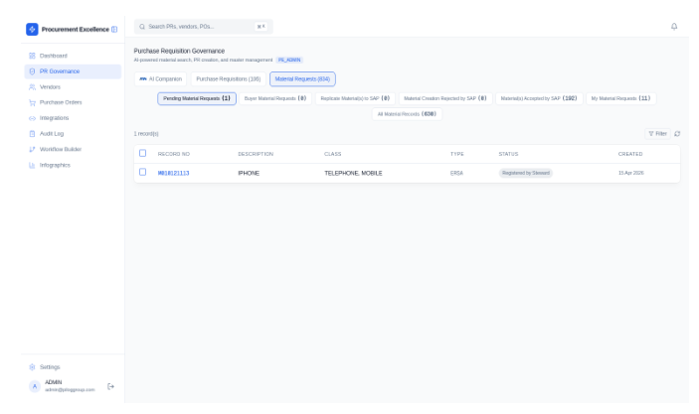Image resolution: width=699 pixels, height=414 pixels.
Task: Select PR Governance in sidebar
Action: (73, 71)
